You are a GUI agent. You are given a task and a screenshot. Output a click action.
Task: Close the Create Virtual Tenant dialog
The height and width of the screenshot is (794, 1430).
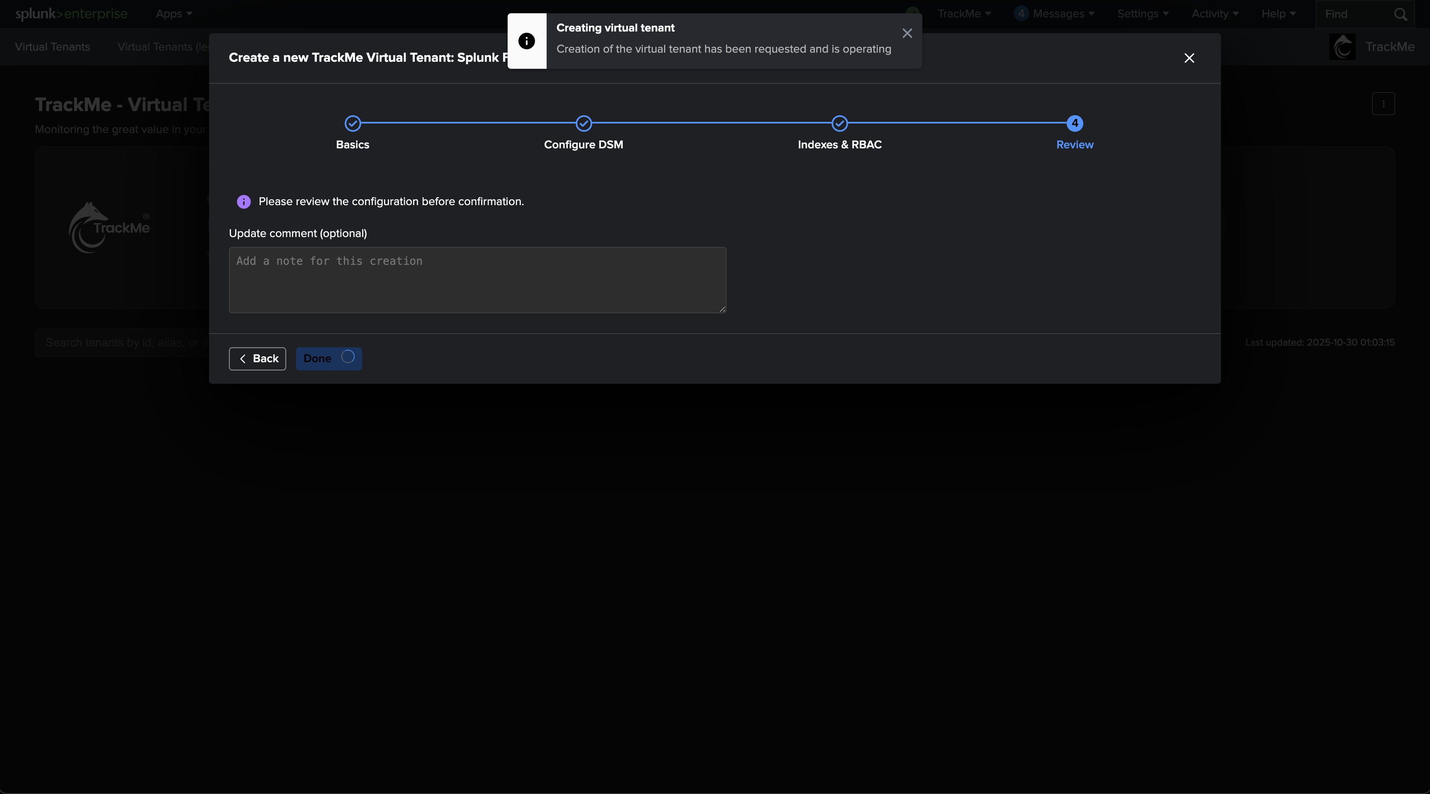pos(1189,58)
